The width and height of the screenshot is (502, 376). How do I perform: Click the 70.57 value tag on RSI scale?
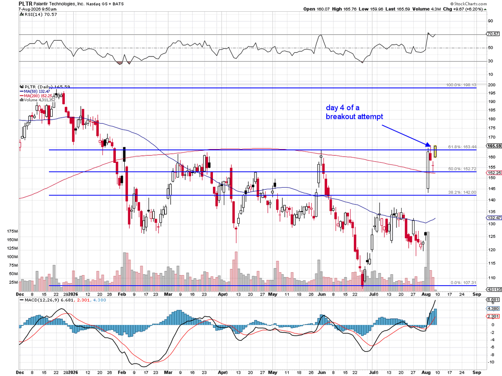(492, 34)
